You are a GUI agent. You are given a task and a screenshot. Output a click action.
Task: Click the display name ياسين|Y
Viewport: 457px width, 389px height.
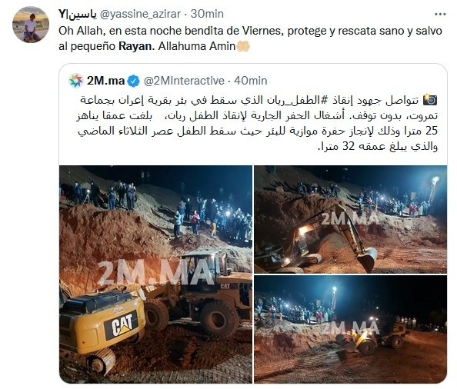(x=77, y=14)
